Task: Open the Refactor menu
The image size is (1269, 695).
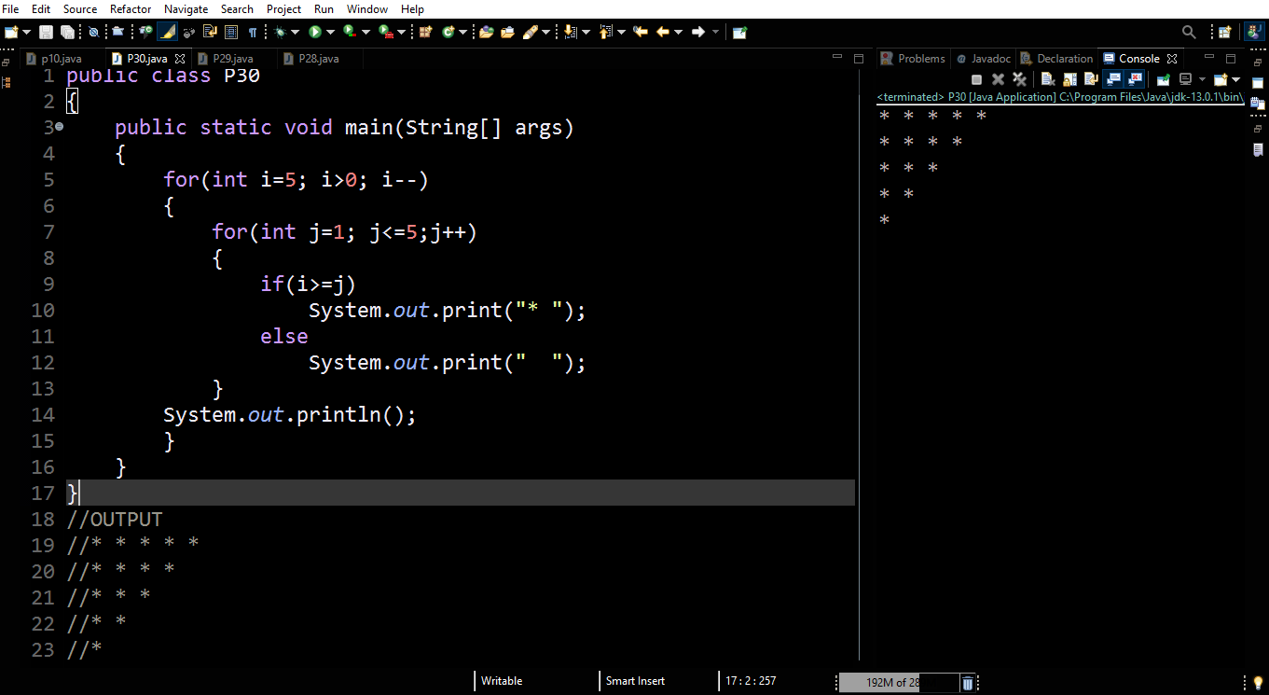Action: pos(131,9)
